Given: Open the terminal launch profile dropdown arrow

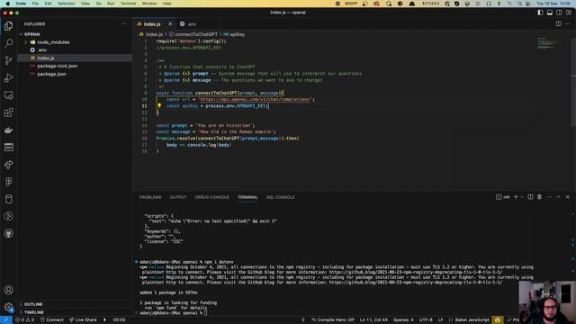Looking at the screenshot, I should (x=522, y=197).
